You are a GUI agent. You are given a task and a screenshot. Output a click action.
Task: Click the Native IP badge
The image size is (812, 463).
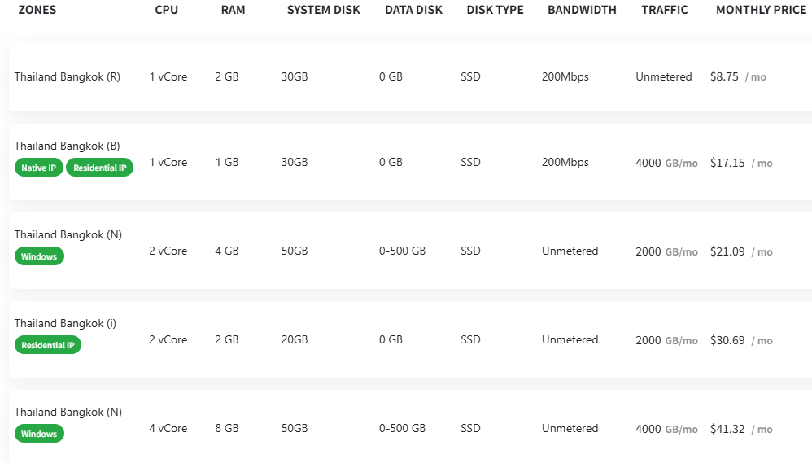coord(38,168)
